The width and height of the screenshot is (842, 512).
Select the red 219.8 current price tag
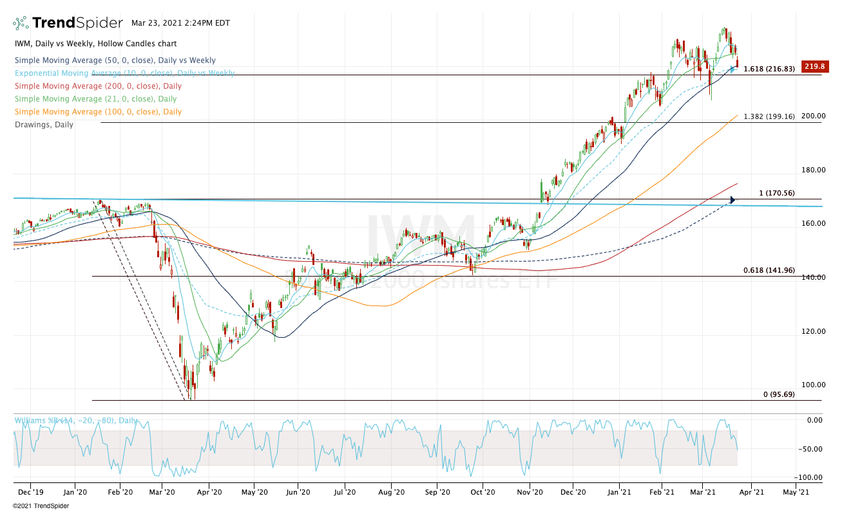tap(814, 67)
